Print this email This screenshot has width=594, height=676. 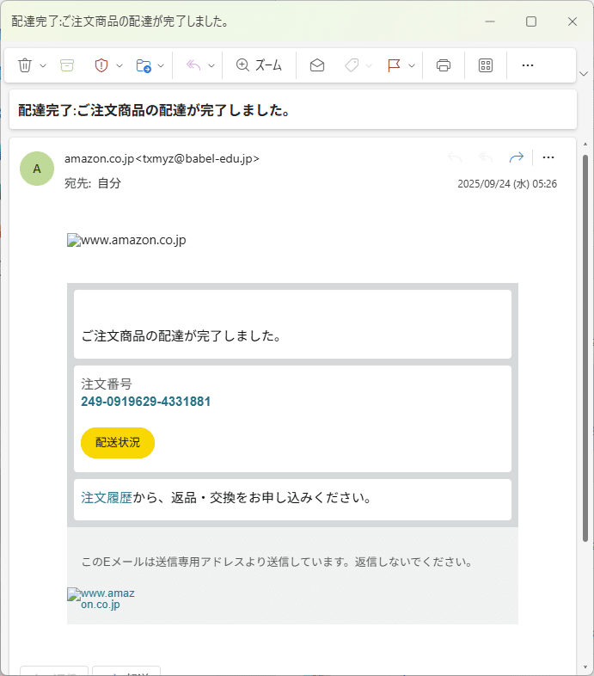pyautogui.click(x=443, y=65)
